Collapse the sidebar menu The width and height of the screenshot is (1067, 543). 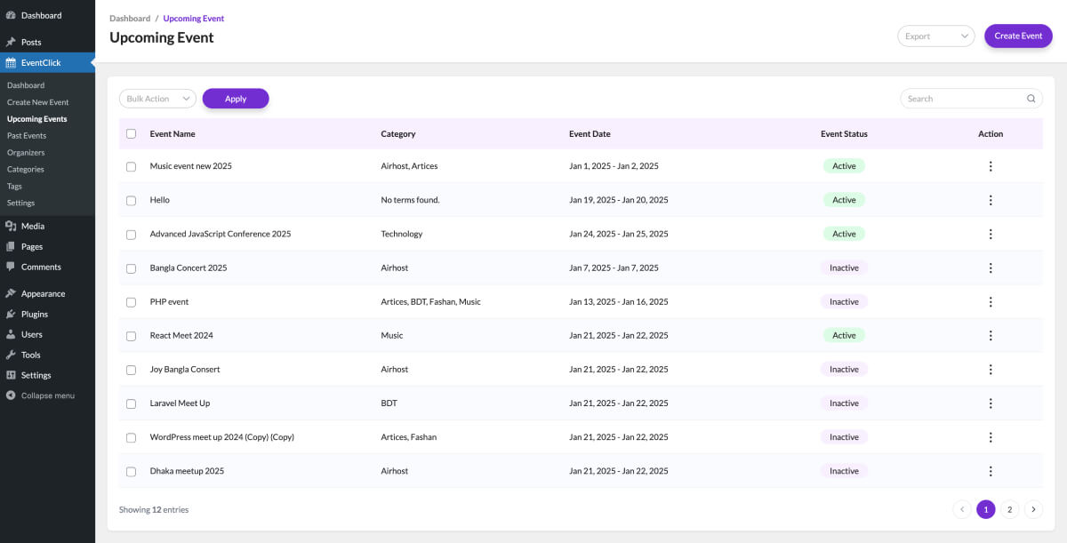click(41, 395)
